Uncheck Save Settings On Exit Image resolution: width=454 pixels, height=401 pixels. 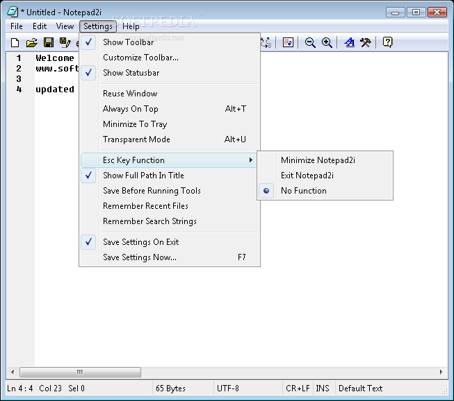[x=170, y=242]
